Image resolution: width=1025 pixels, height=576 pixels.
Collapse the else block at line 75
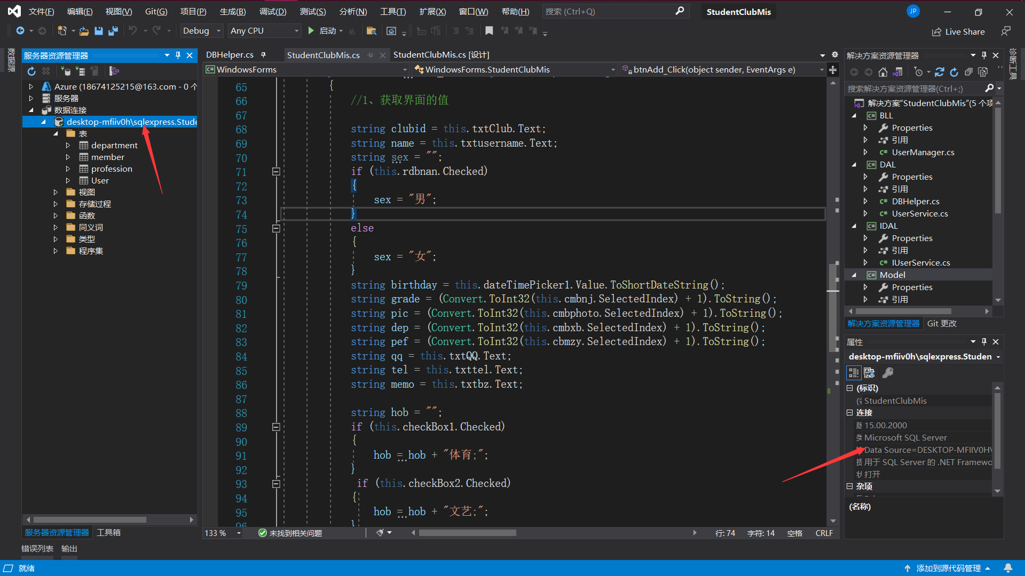click(276, 228)
